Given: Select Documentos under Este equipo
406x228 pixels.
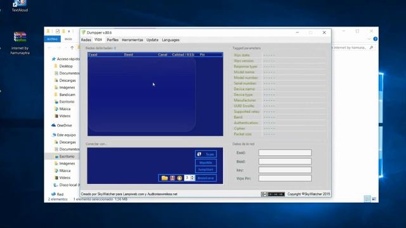Looking at the screenshot, I should click(67, 149).
